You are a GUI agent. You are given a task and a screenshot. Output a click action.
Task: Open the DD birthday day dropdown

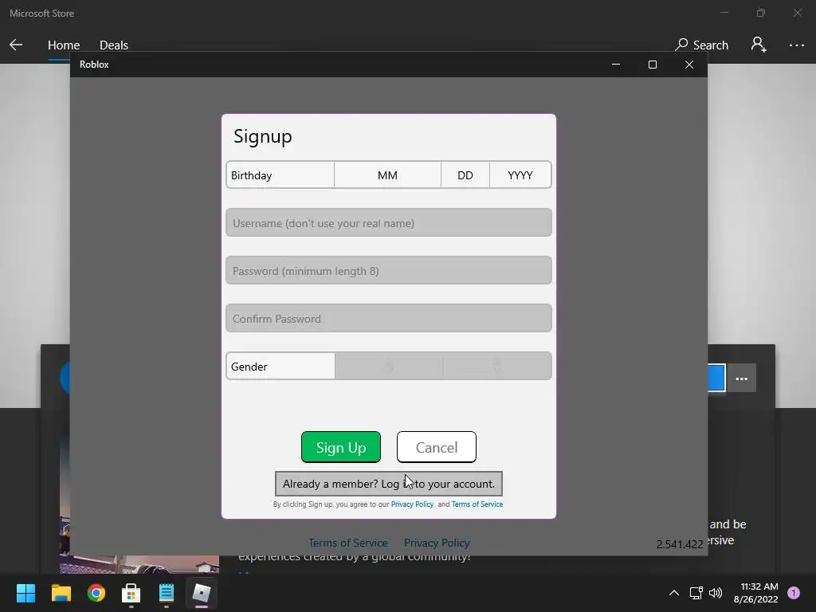[x=465, y=175]
